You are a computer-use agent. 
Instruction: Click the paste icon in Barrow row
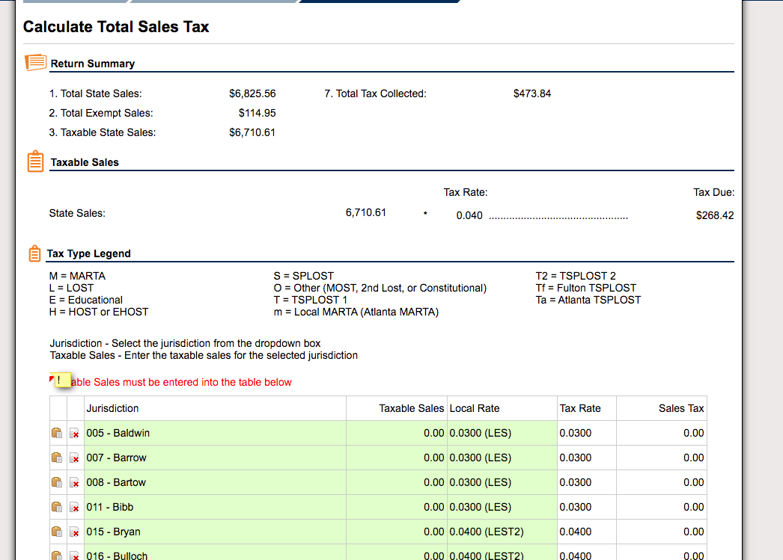coord(57,458)
